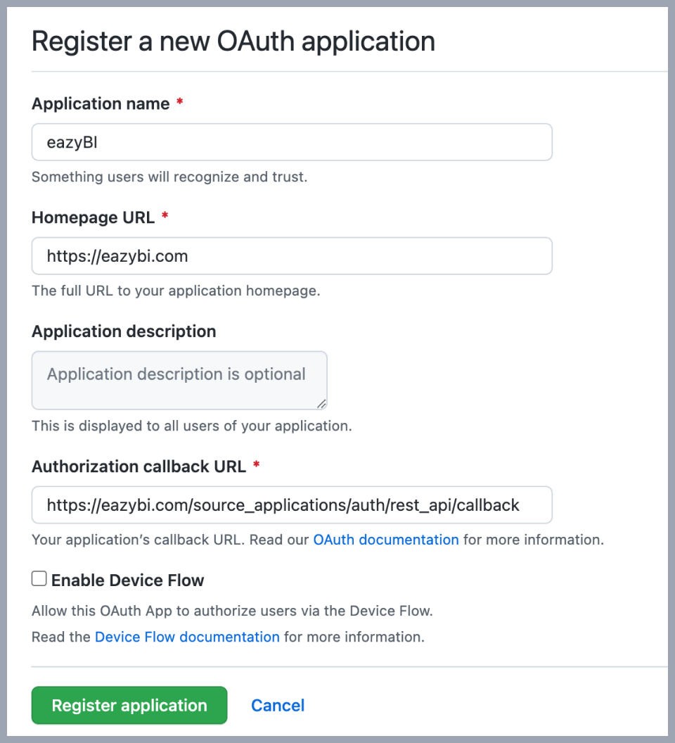Click the red asterisk beside Application name
This screenshot has width=675, height=743.
pyautogui.click(x=180, y=102)
